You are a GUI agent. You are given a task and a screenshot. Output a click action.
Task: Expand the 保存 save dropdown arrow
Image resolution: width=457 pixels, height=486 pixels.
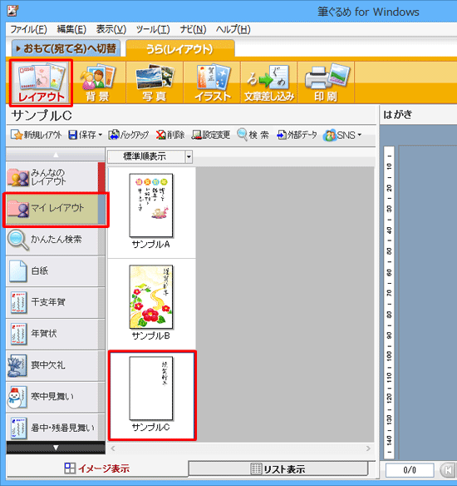(x=101, y=135)
